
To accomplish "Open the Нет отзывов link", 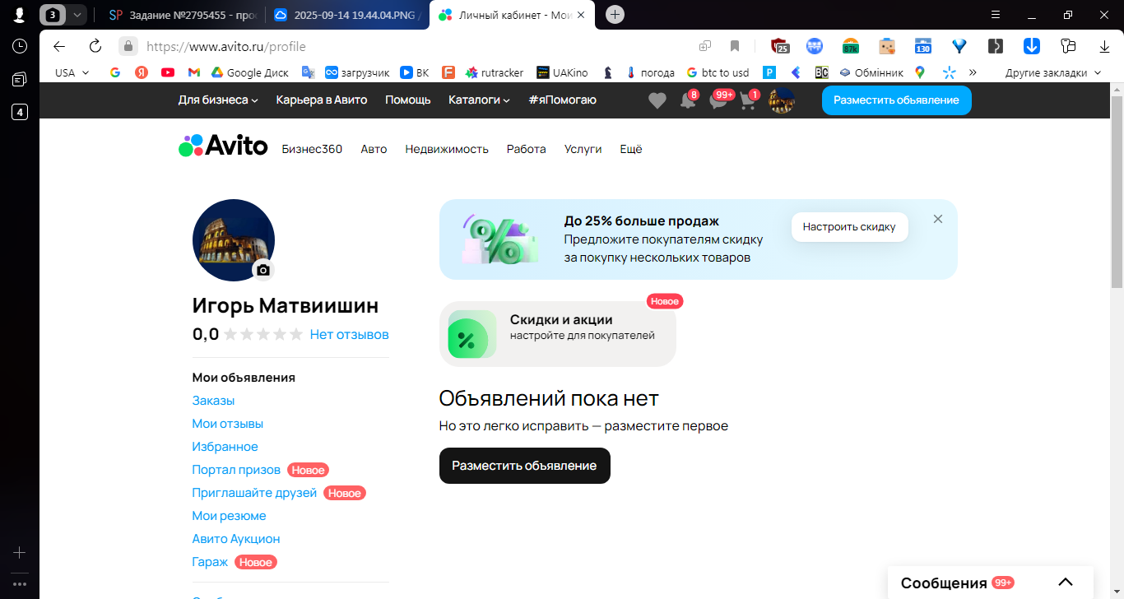I will point(350,335).
